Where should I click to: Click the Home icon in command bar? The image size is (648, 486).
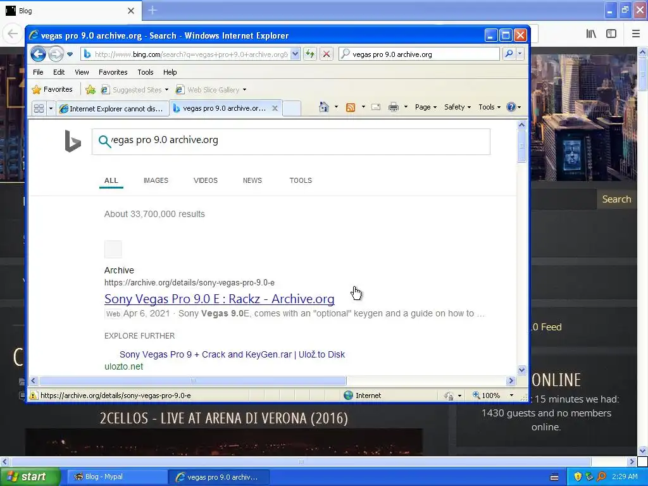tap(323, 107)
